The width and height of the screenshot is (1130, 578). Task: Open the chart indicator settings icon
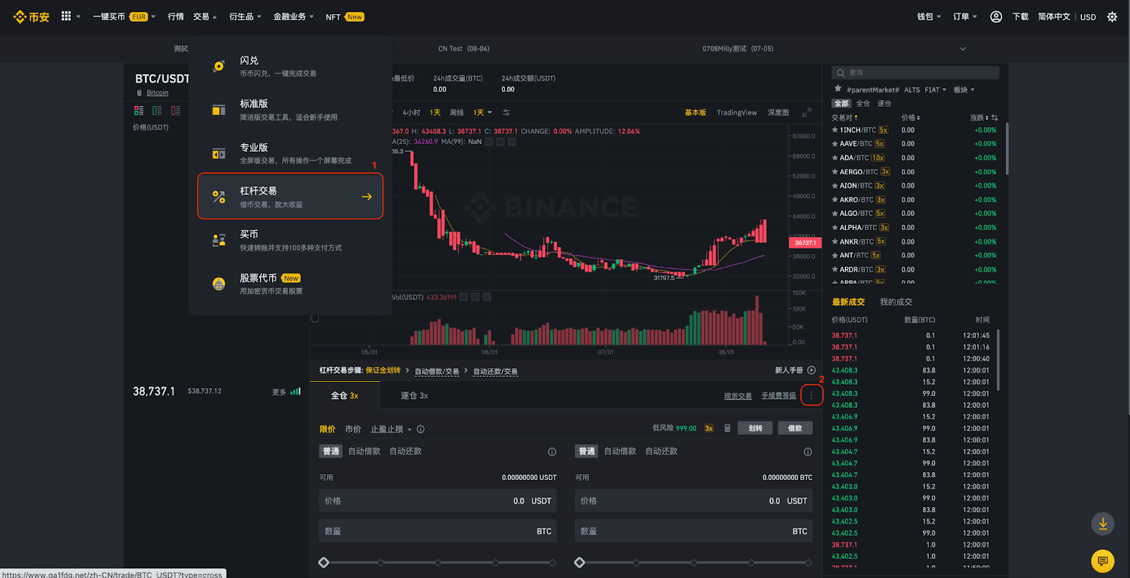pos(506,113)
